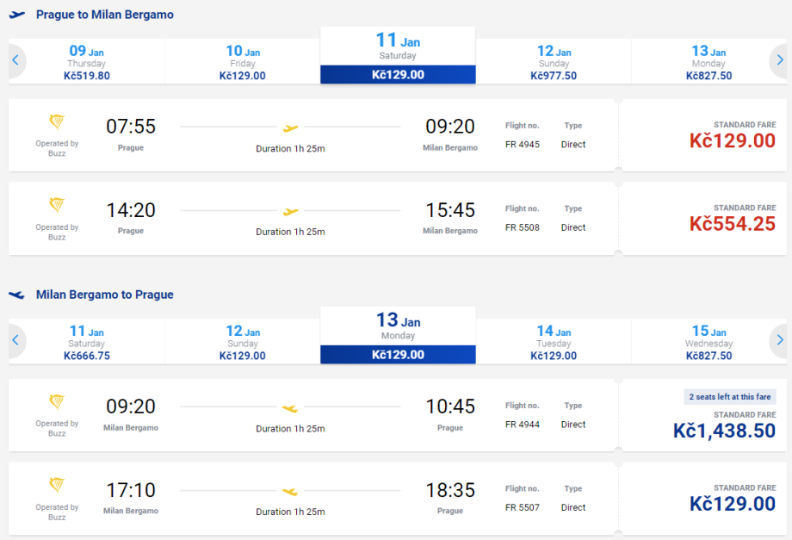Switch to 15 Jan Wednesday return date
The height and width of the screenshot is (540, 792).
tap(708, 343)
